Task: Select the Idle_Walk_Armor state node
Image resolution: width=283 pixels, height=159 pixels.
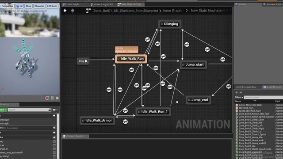Action: 97,121
